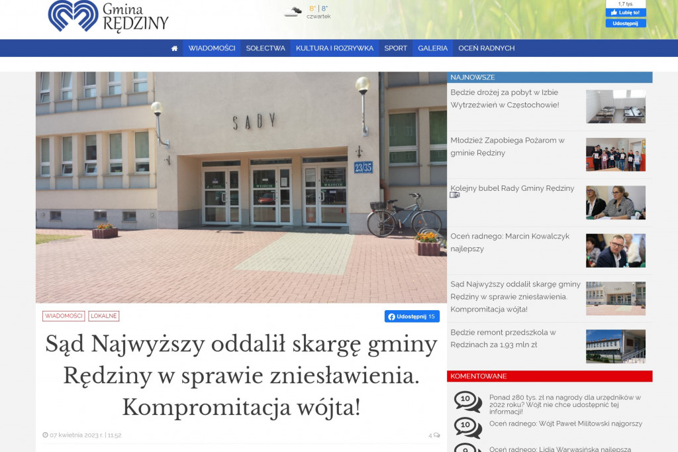
Task: Click comment bubble beside Wójt Paweł Militowski
Action: point(467,427)
